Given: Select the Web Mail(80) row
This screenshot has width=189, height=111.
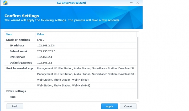Looking at the screenshot, I should click(x=71, y=80).
